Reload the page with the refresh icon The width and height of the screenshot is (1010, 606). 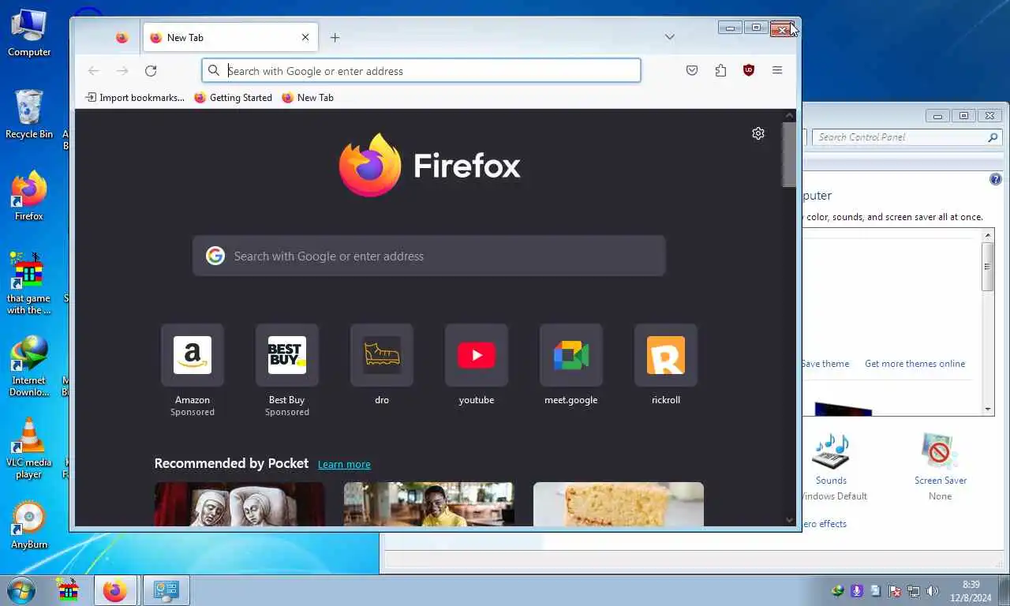coord(151,70)
